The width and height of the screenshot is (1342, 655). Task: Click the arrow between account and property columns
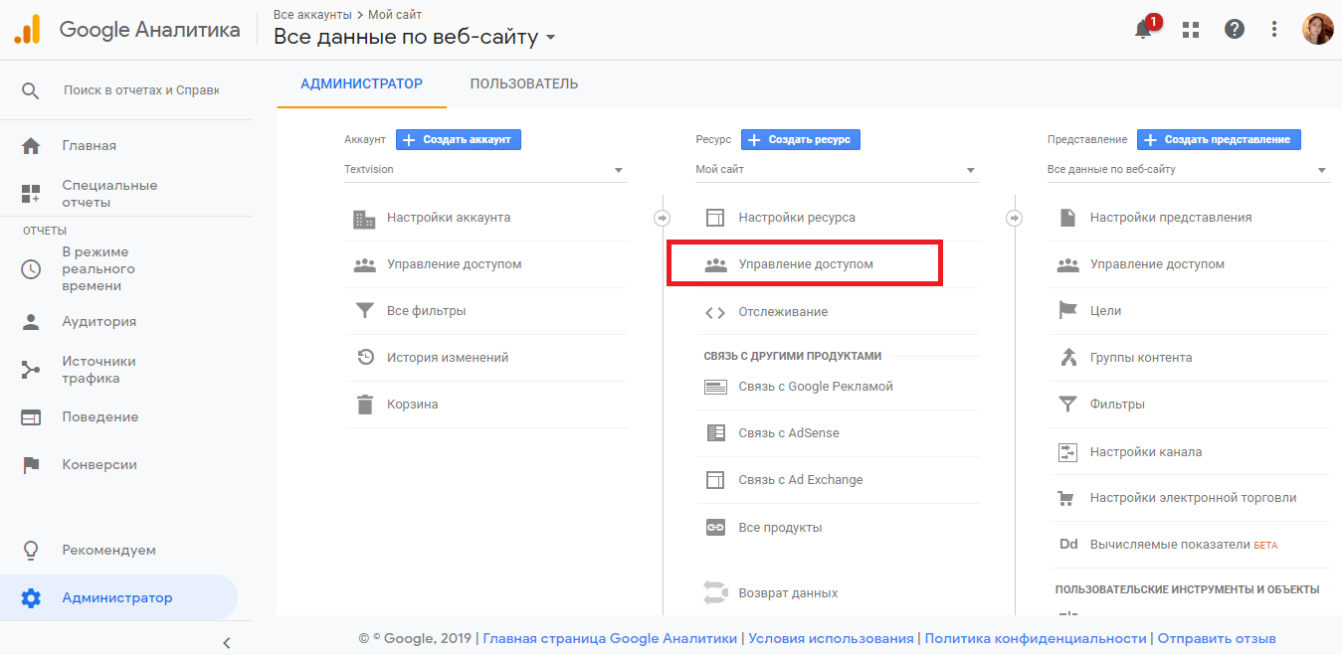663,218
